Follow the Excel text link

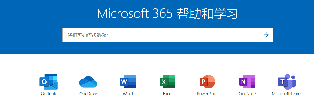click(168, 94)
